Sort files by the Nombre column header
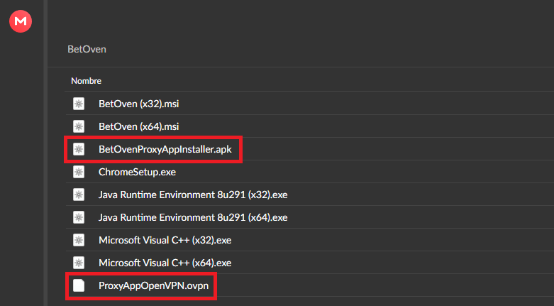The height and width of the screenshot is (306, 554). (87, 81)
